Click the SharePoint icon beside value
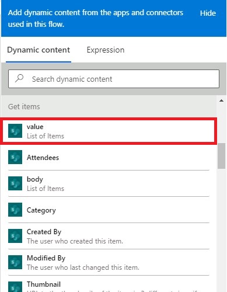The width and height of the screenshot is (227, 292). pyautogui.click(x=15, y=131)
